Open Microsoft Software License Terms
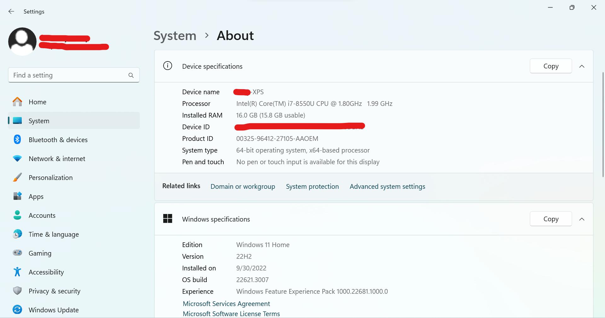This screenshot has width=605, height=318. click(x=231, y=314)
